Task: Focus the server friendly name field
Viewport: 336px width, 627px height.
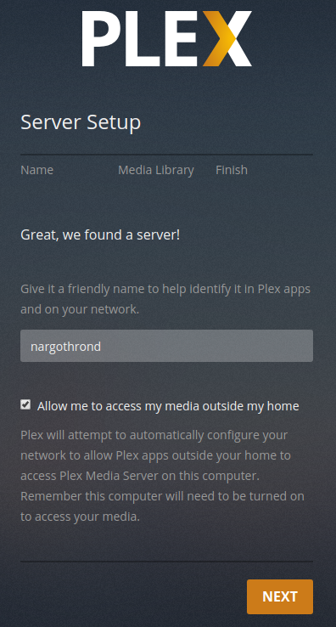Action: [166, 346]
